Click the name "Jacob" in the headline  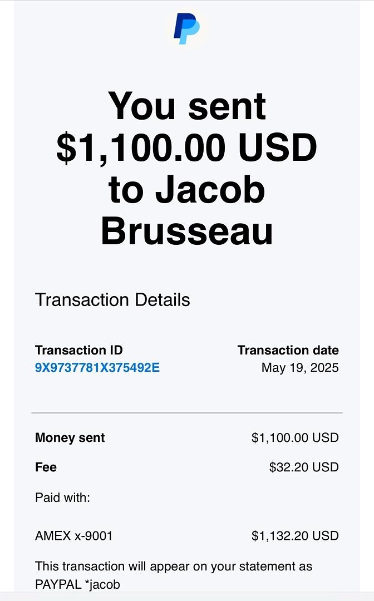pos(210,190)
